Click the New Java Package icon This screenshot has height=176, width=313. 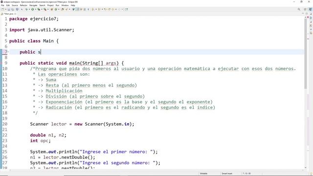coord(52,9)
